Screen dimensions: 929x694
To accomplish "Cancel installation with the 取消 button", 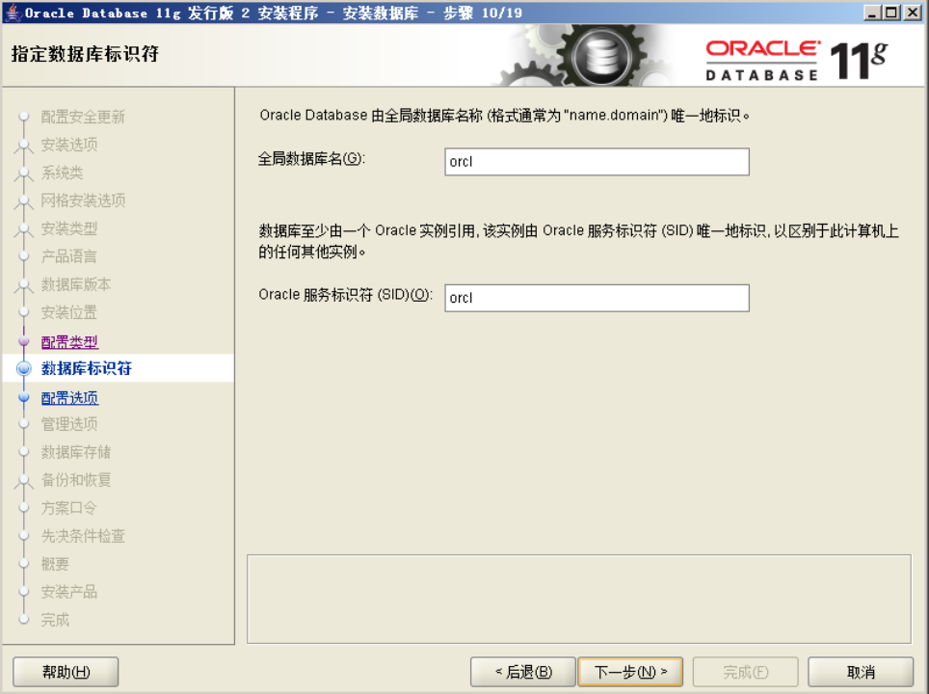I will click(x=861, y=672).
